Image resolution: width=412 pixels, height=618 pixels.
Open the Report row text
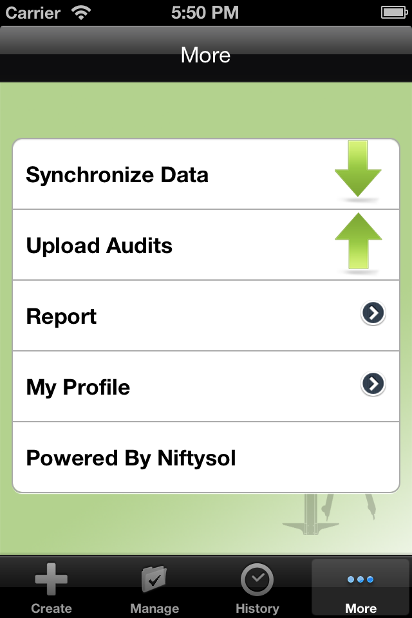tap(61, 317)
